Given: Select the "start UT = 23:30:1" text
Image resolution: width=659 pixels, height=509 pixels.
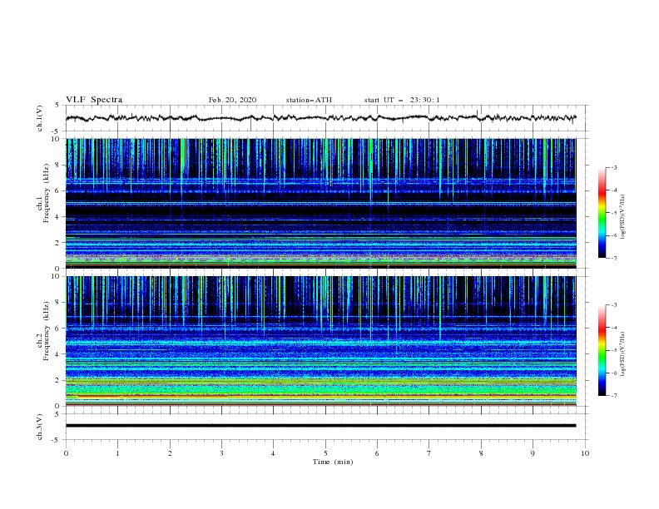Looking at the screenshot, I should coord(402,100).
